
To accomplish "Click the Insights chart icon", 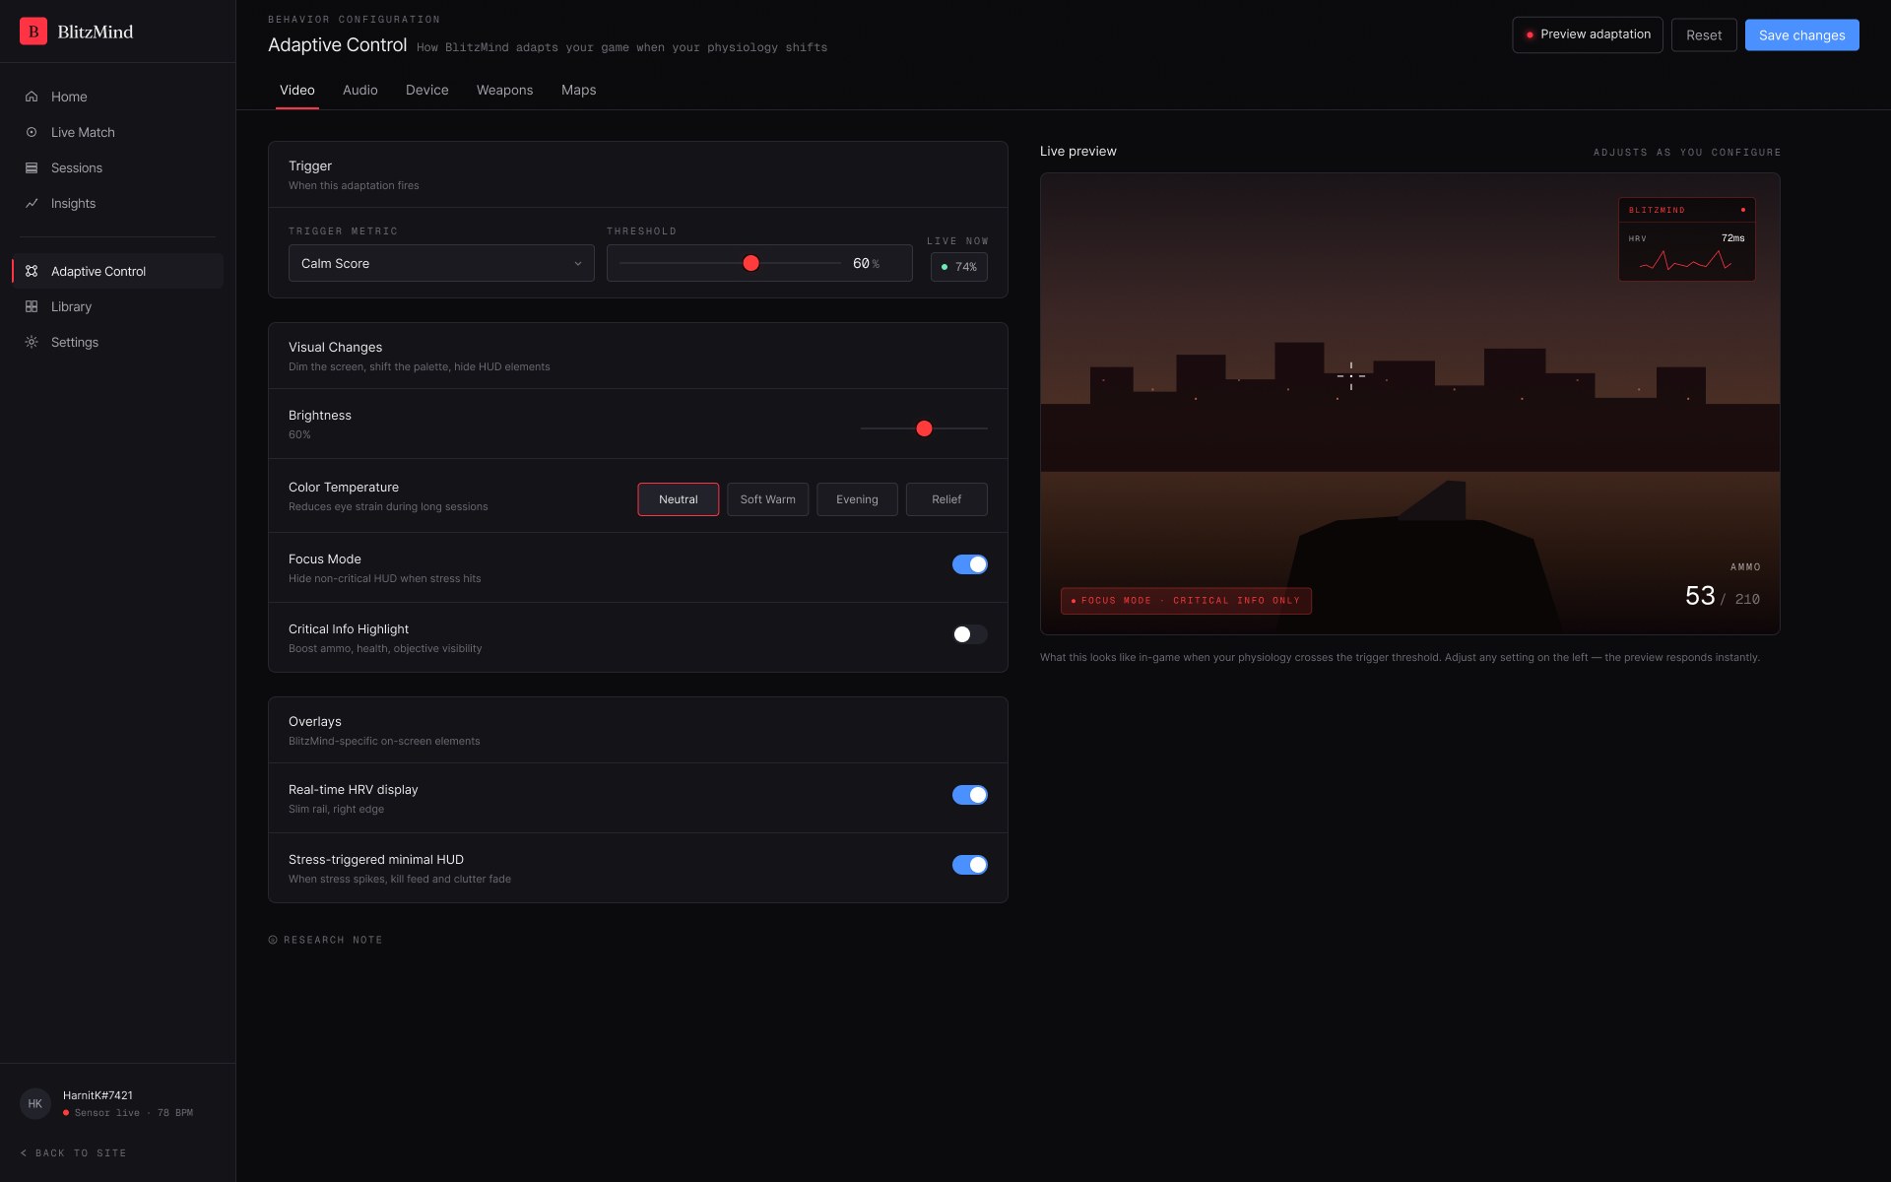I will (x=32, y=203).
